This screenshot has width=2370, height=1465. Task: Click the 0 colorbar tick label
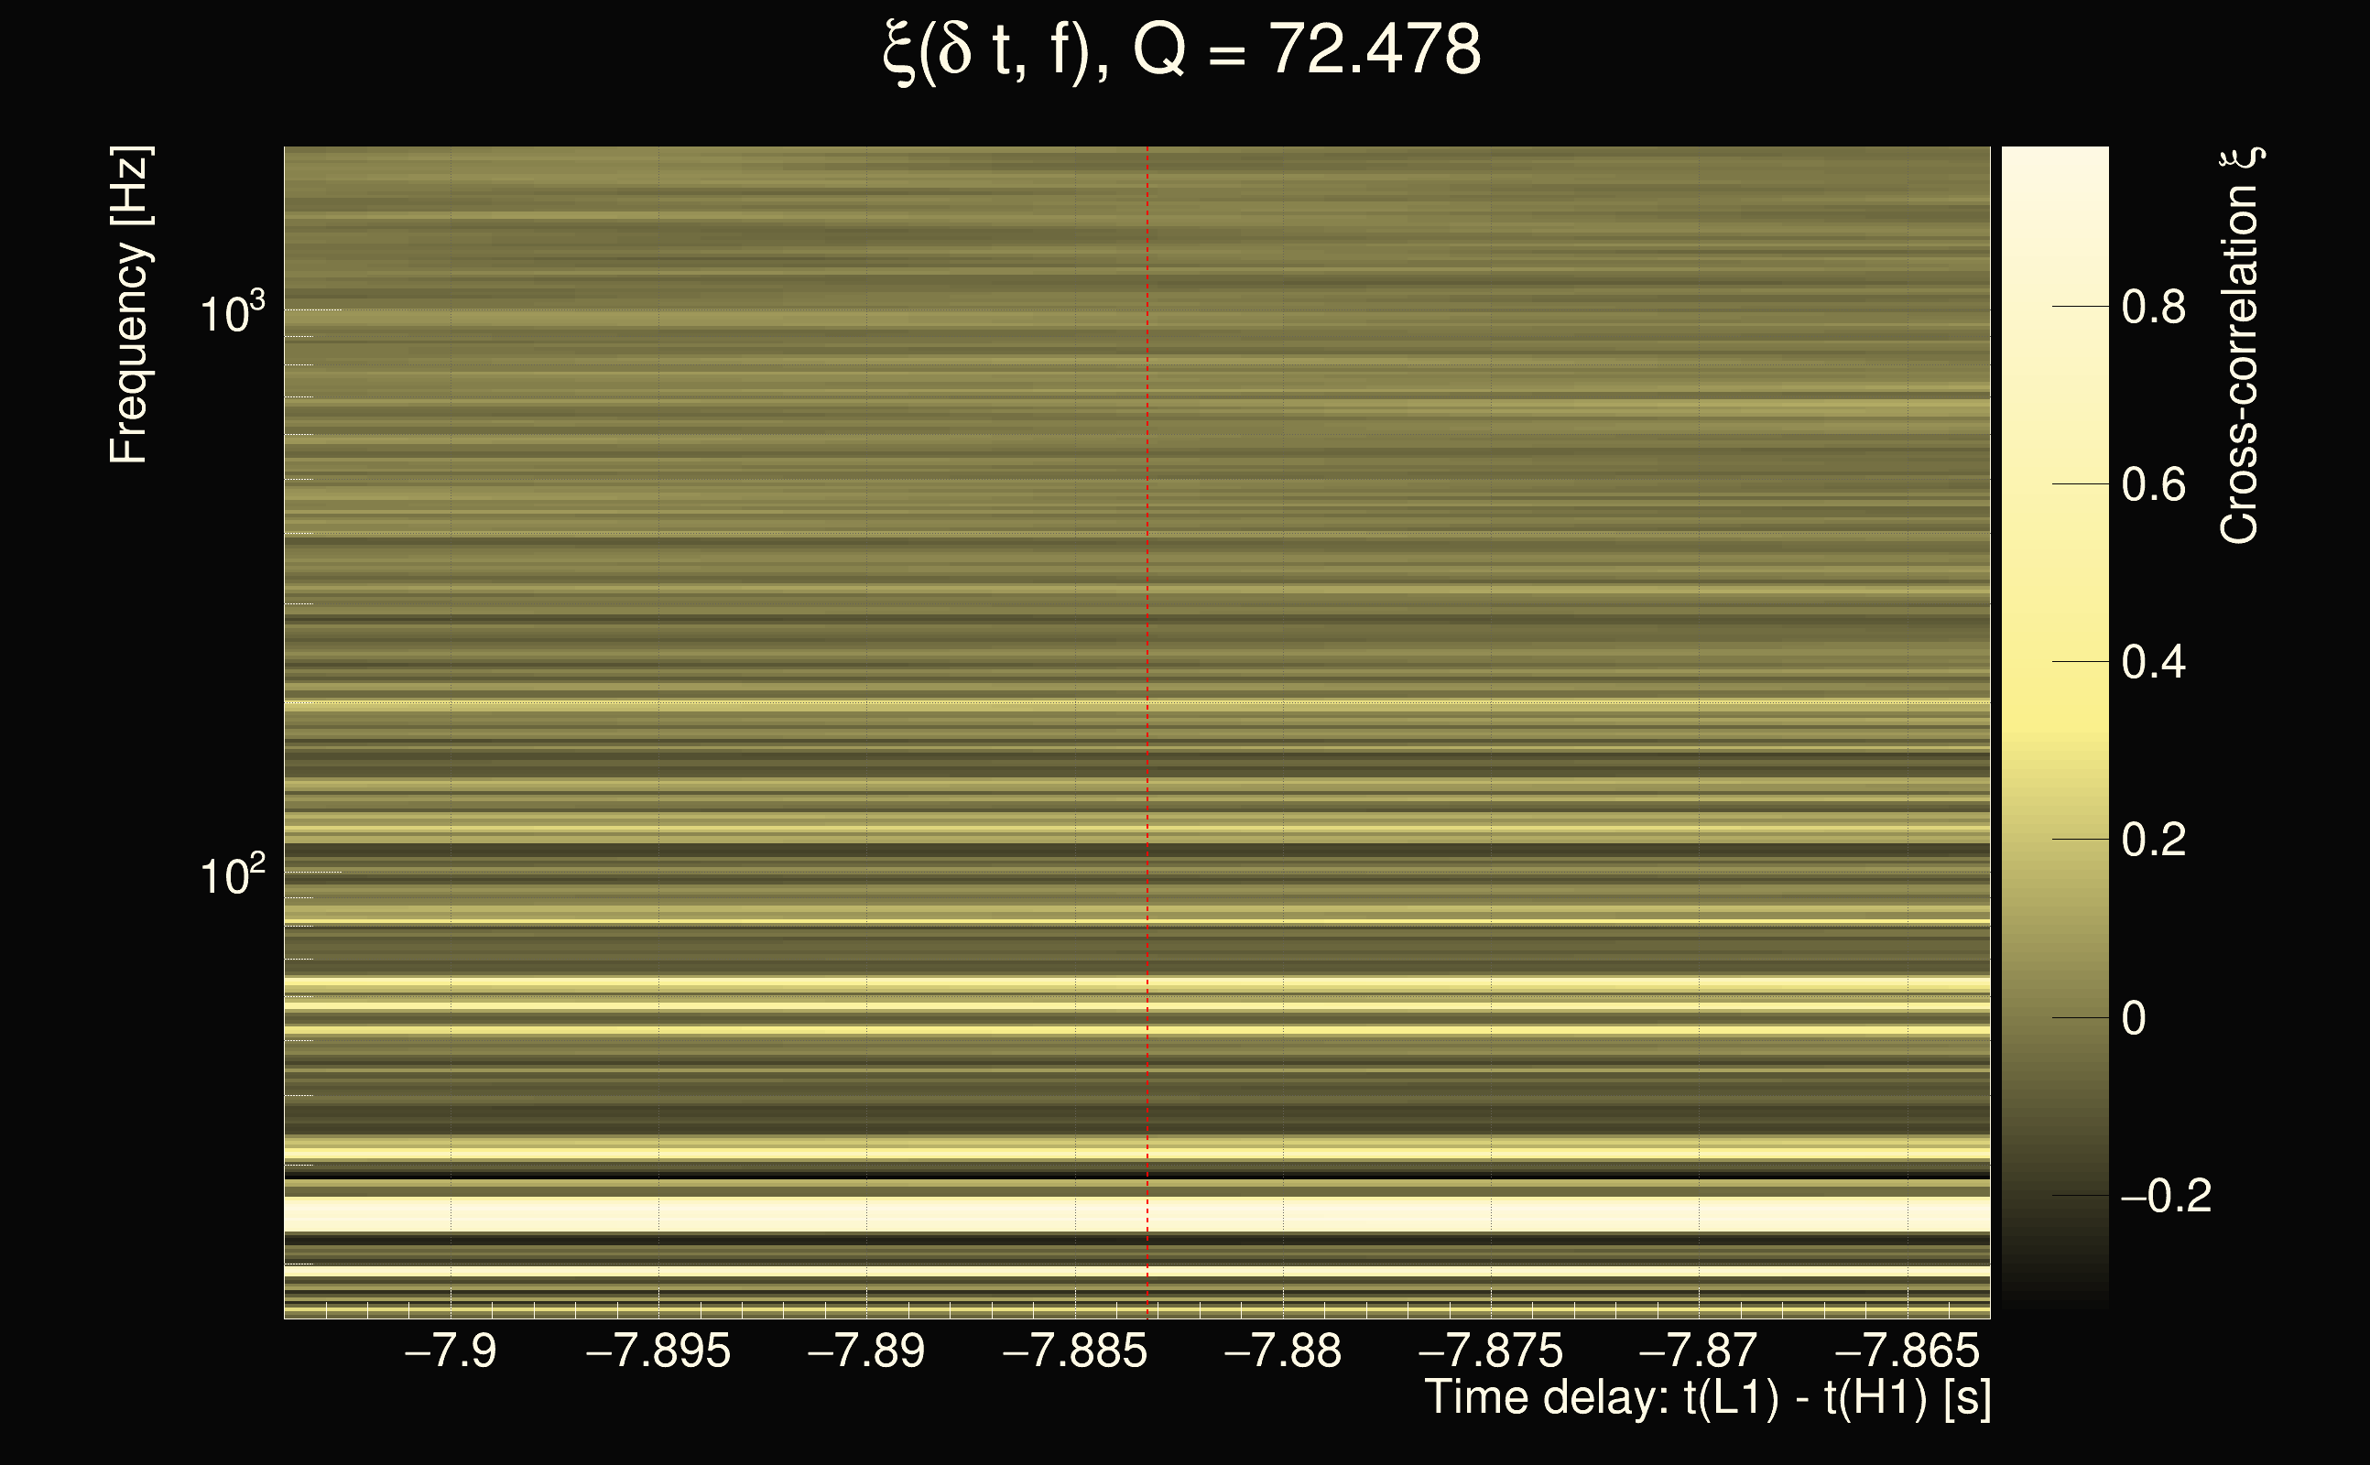[x=2134, y=1018]
